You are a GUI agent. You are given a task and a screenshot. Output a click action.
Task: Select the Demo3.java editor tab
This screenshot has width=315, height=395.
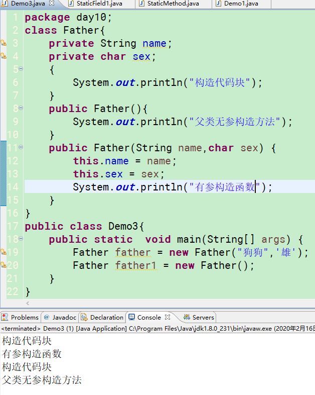click(x=28, y=4)
